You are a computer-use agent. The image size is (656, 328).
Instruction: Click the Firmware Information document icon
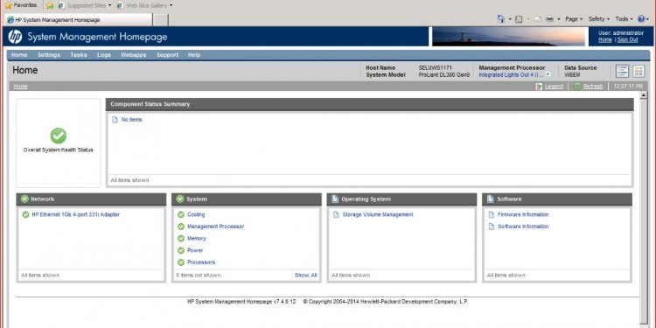[492, 214]
